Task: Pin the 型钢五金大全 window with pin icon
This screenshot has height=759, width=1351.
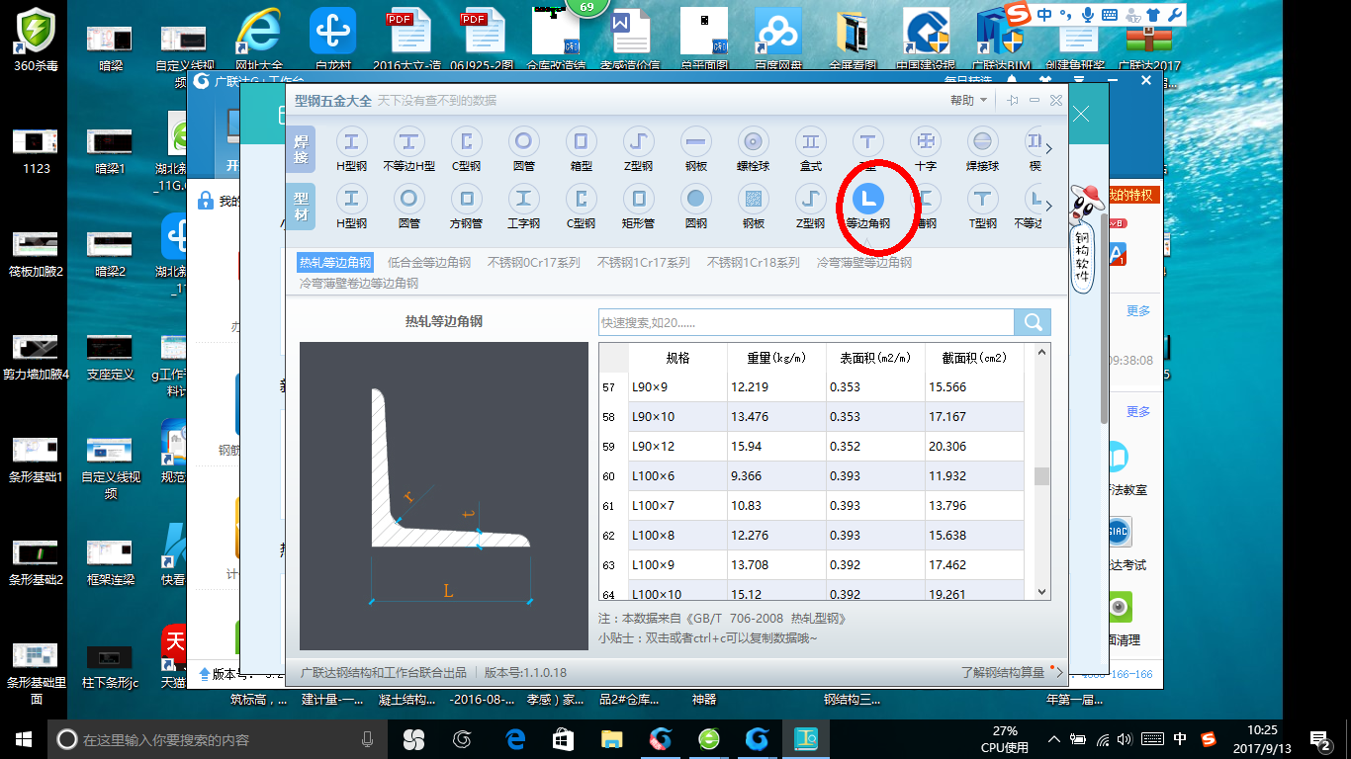Action: point(1013,101)
